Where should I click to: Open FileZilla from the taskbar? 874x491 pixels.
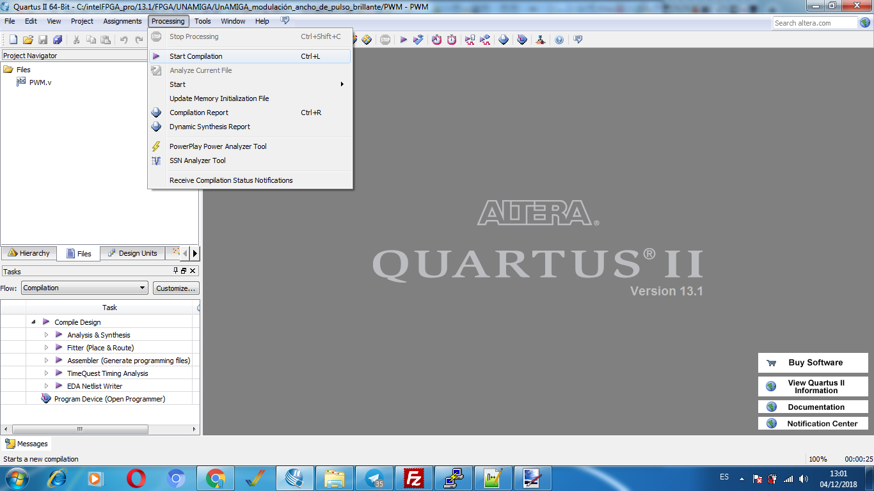(x=414, y=478)
